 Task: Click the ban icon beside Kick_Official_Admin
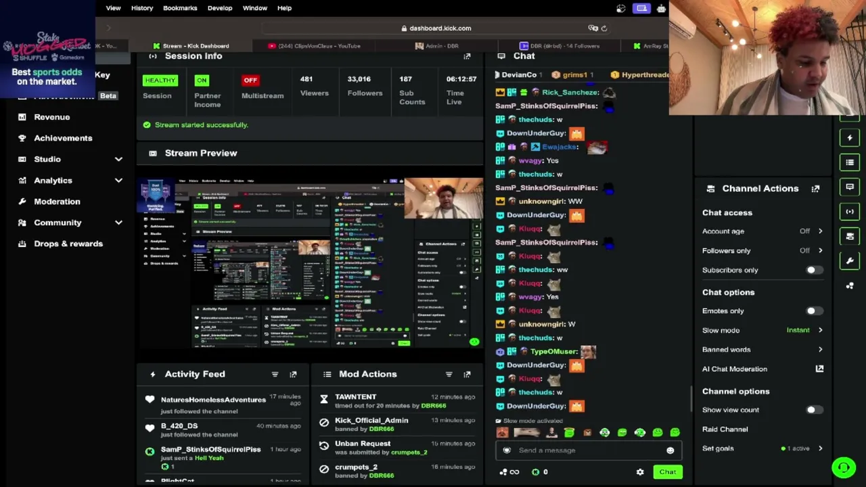(x=324, y=423)
